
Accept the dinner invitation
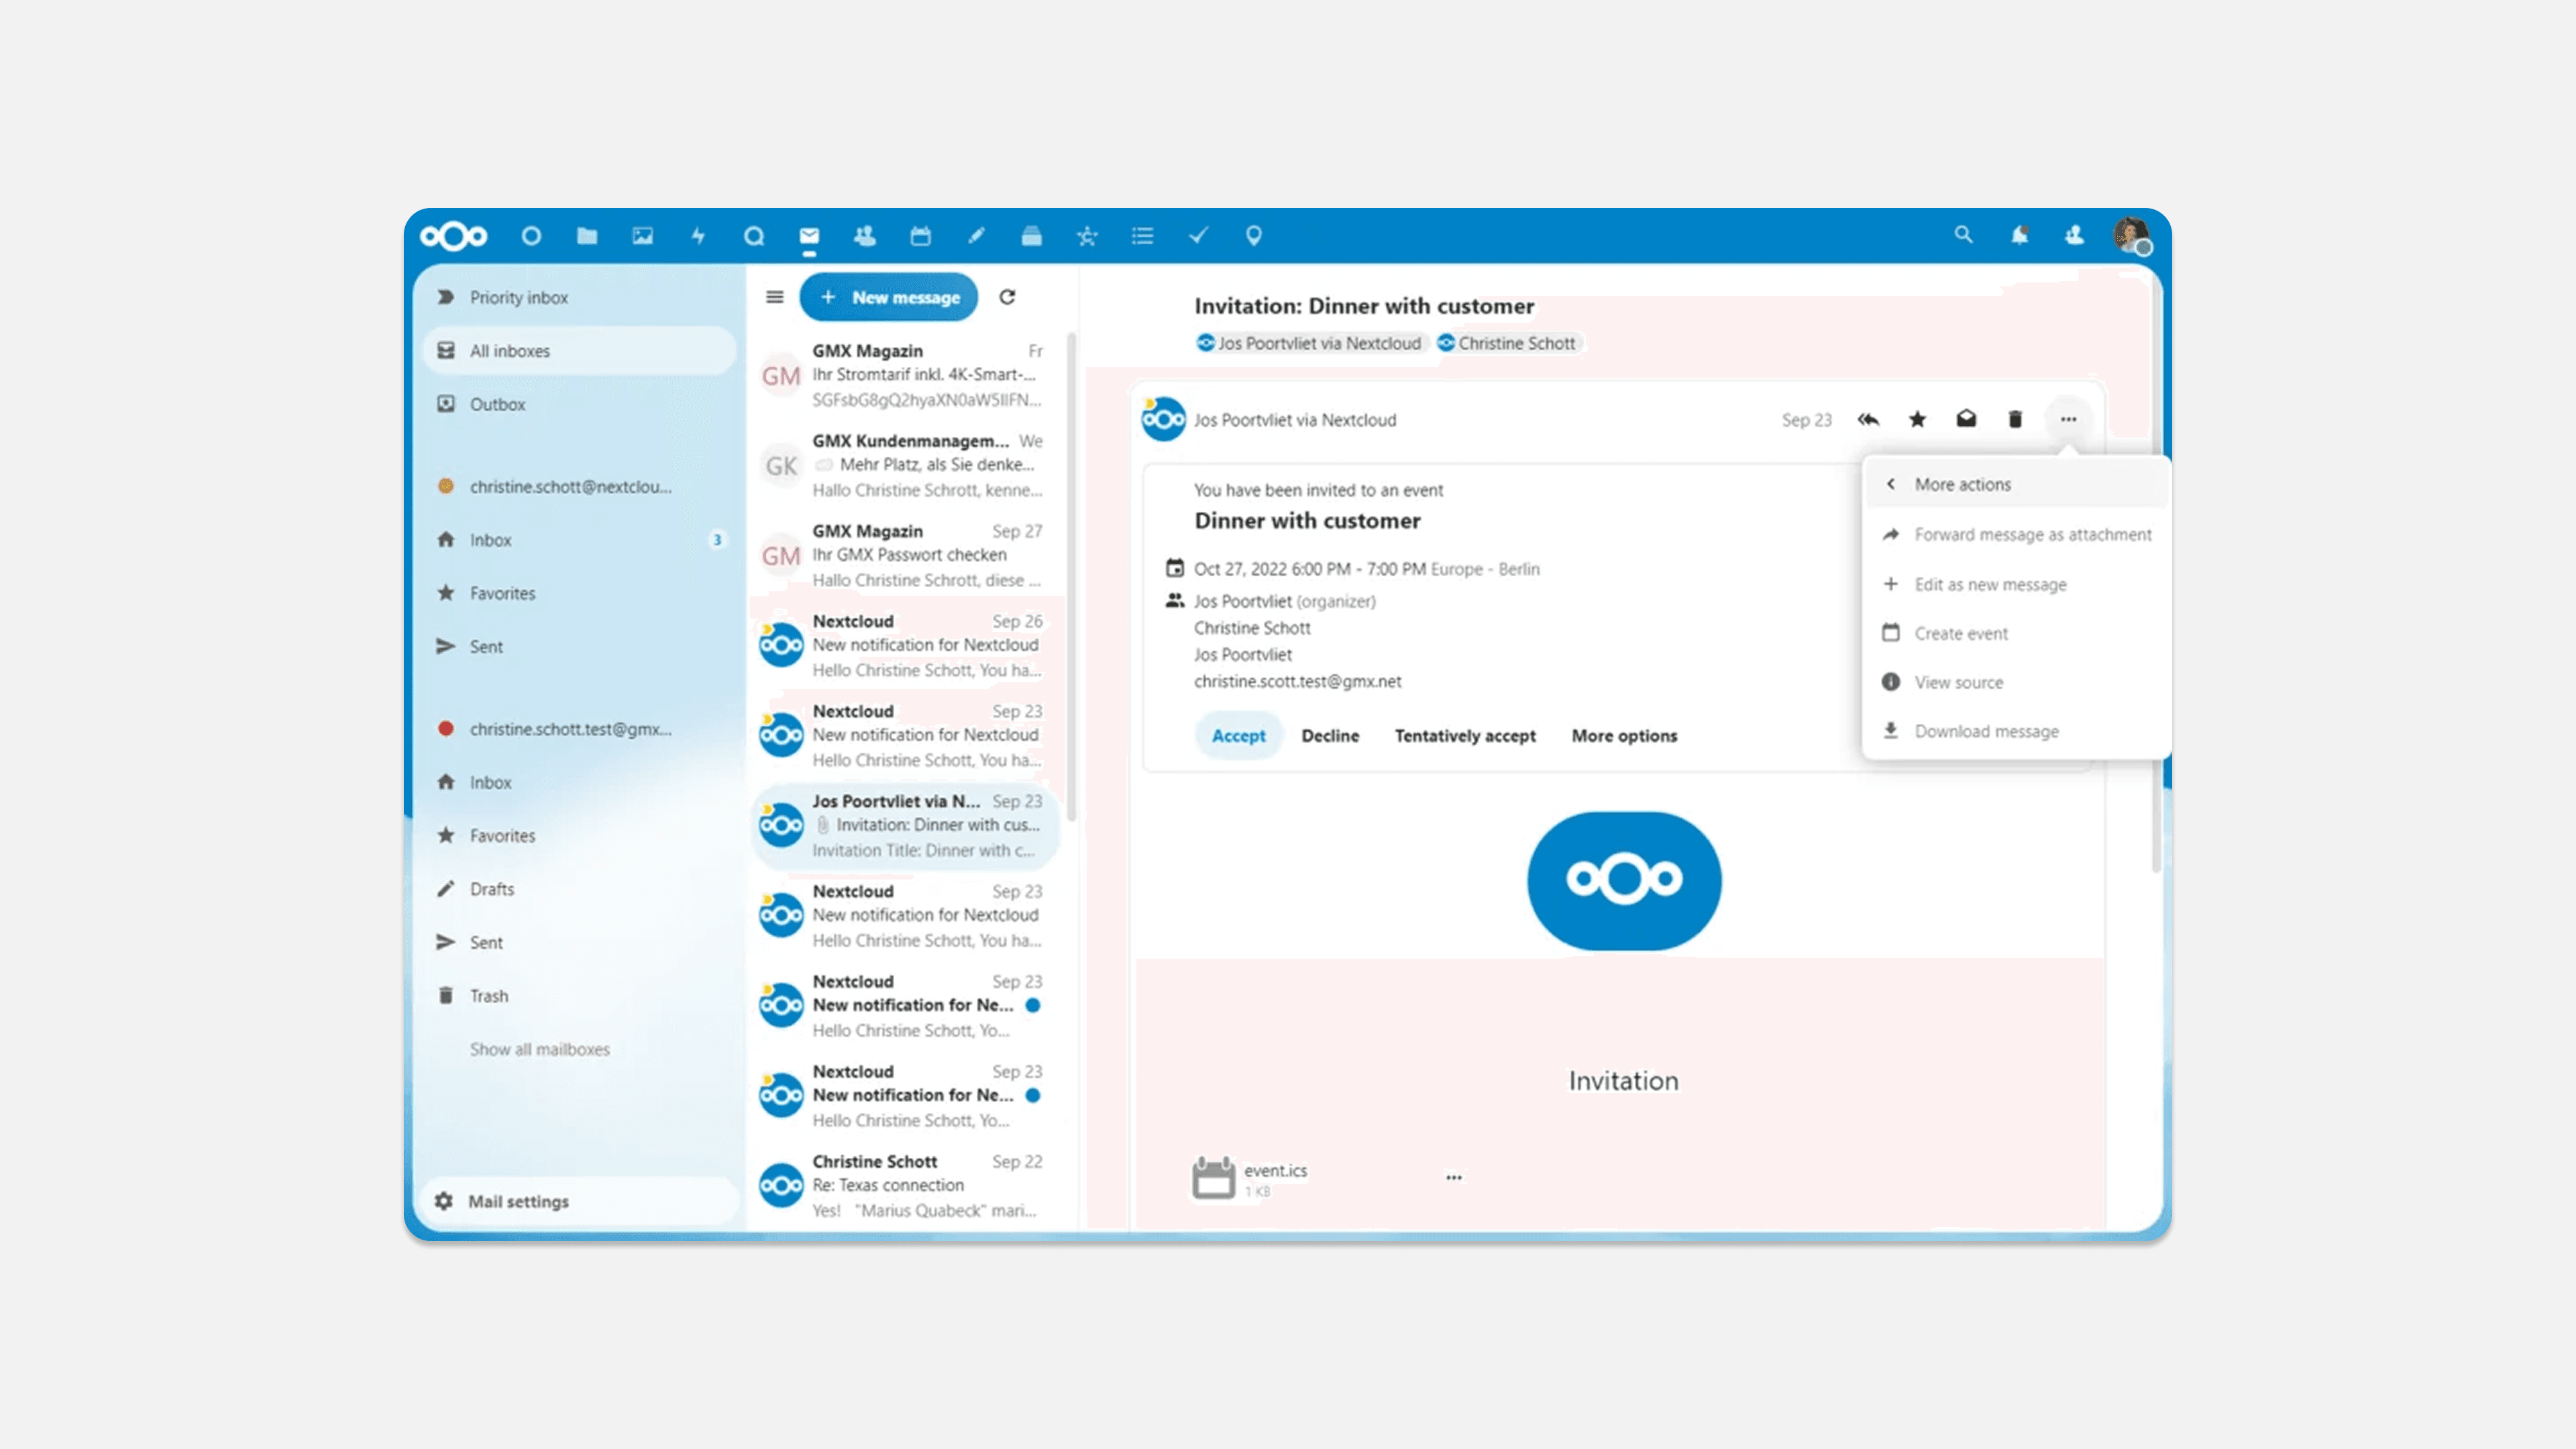coord(1238,736)
